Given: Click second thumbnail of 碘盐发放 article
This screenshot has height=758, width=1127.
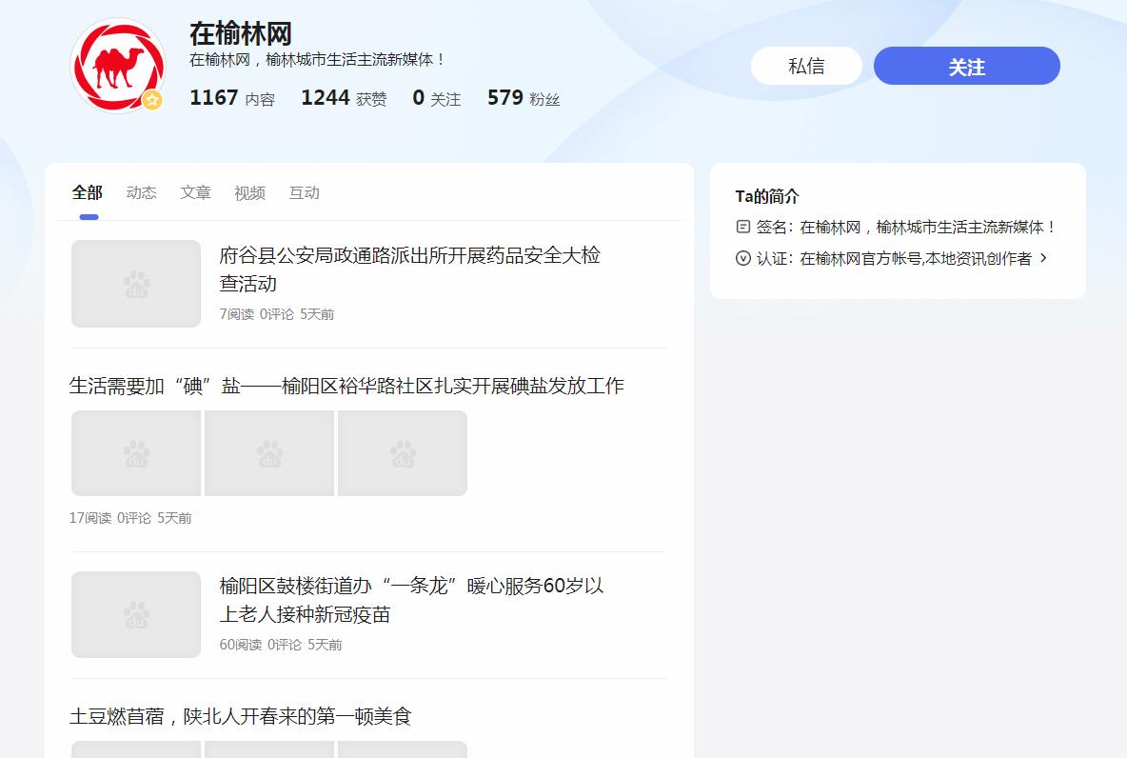Looking at the screenshot, I should coord(269,453).
